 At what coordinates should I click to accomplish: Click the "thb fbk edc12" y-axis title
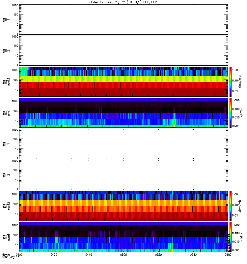(6, 82)
